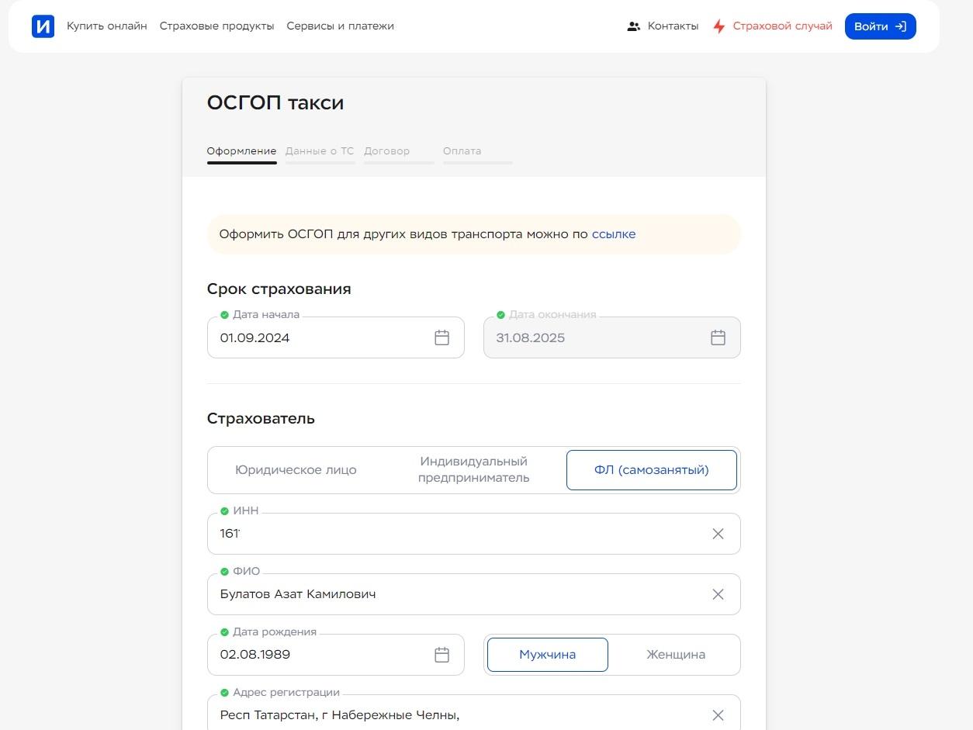Click into the ФИО input field

click(x=458, y=594)
